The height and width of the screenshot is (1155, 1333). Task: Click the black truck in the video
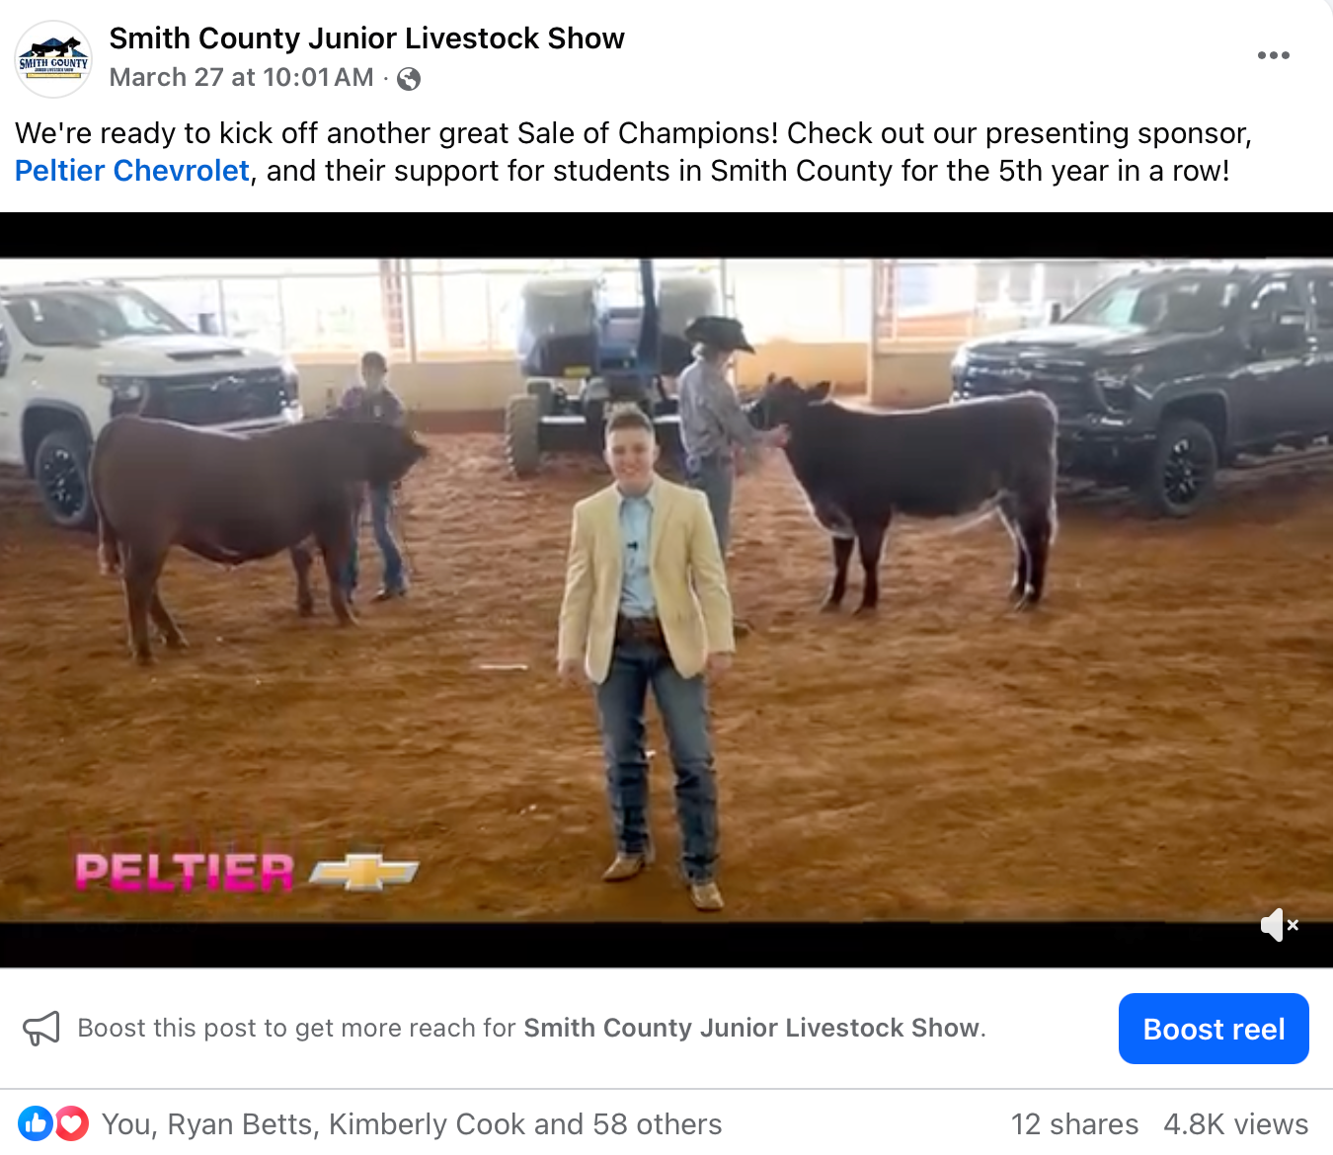pos(1145,387)
